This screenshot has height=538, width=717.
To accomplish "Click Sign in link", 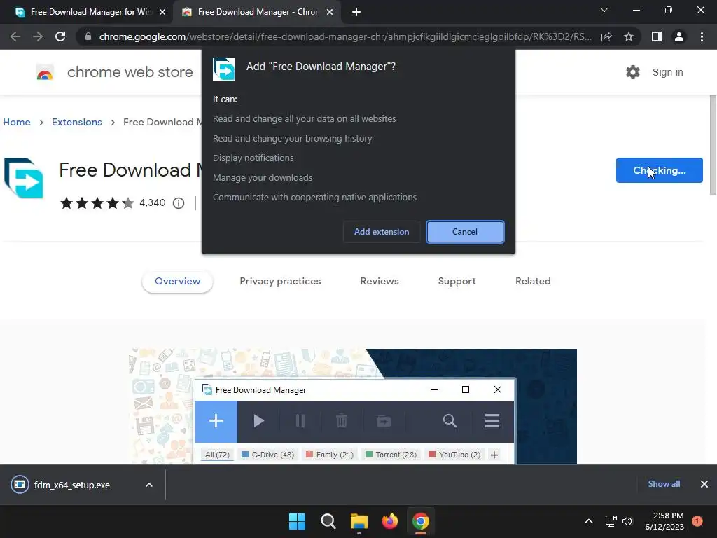I will (x=667, y=72).
